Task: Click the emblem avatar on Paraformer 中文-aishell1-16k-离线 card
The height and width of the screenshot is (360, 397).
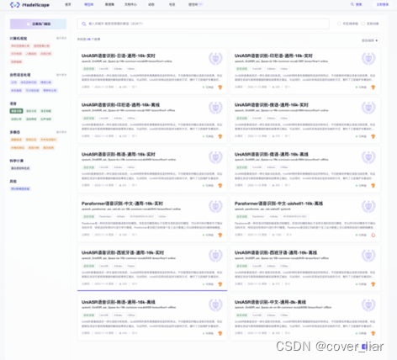Action: point(368,206)
